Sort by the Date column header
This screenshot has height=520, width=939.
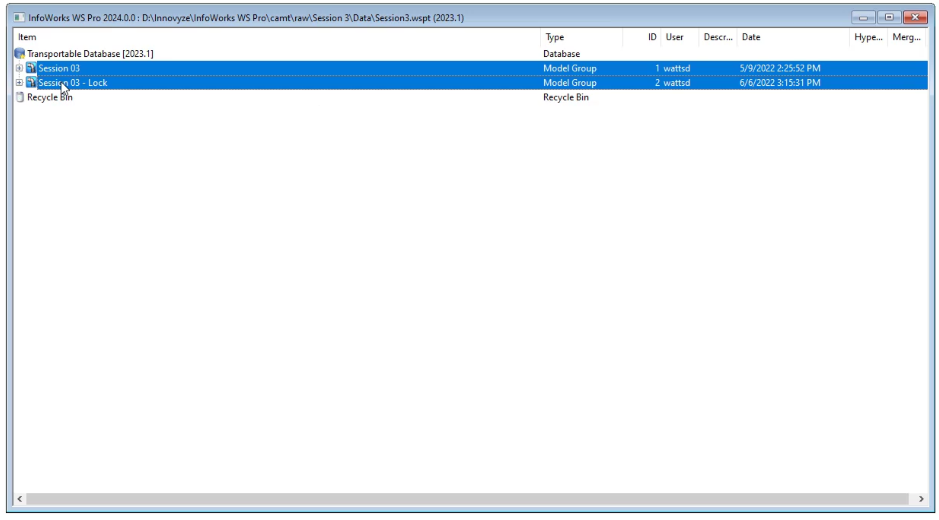click(793, 37)
